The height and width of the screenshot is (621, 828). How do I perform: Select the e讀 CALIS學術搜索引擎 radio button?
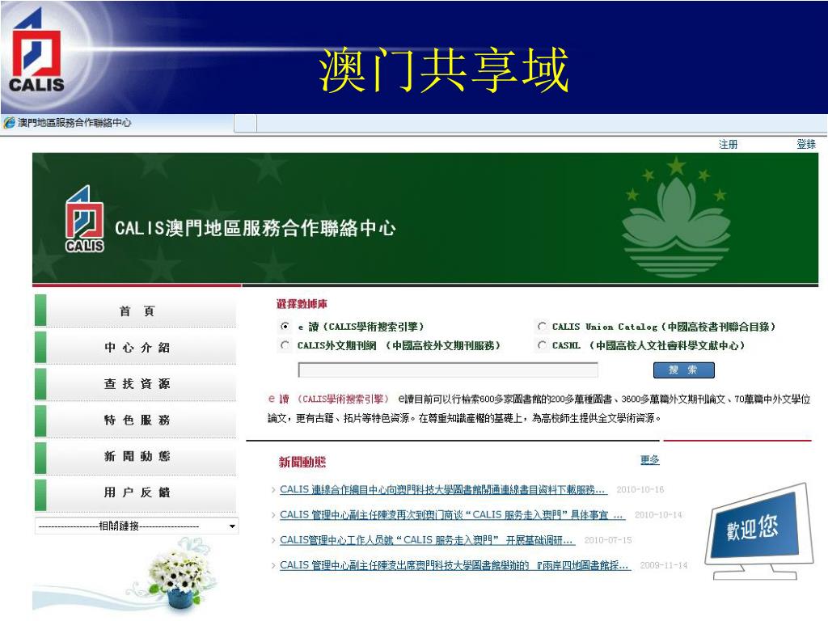coord(285,327)
